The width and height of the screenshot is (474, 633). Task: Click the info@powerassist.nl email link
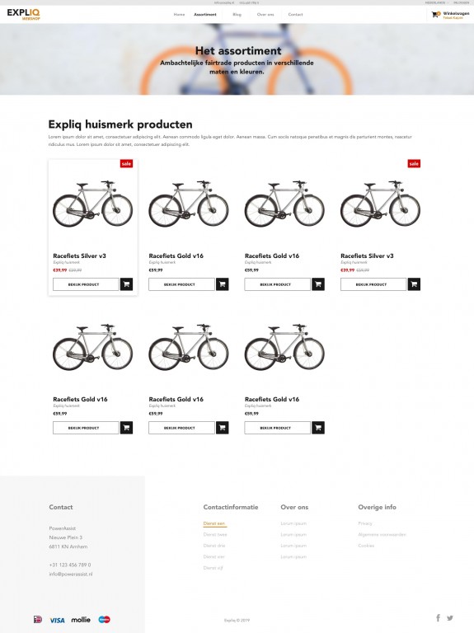point(71,574)
